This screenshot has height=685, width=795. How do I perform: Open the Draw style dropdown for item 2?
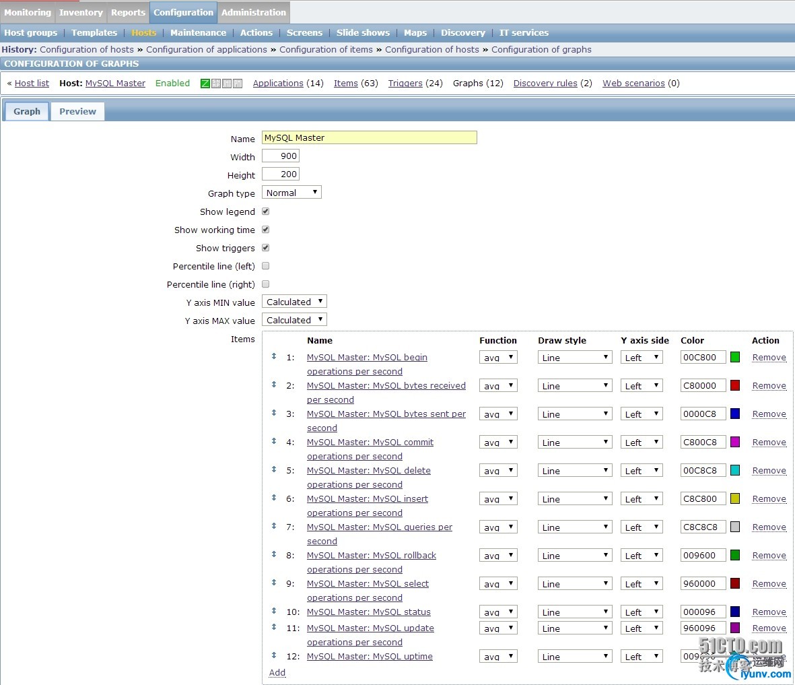coord(575,386)
